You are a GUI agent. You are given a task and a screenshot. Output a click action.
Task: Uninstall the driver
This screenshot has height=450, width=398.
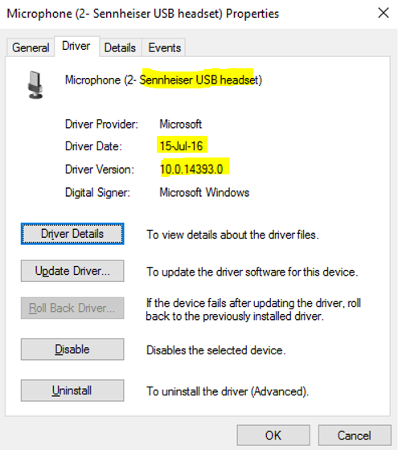(72, 391)
